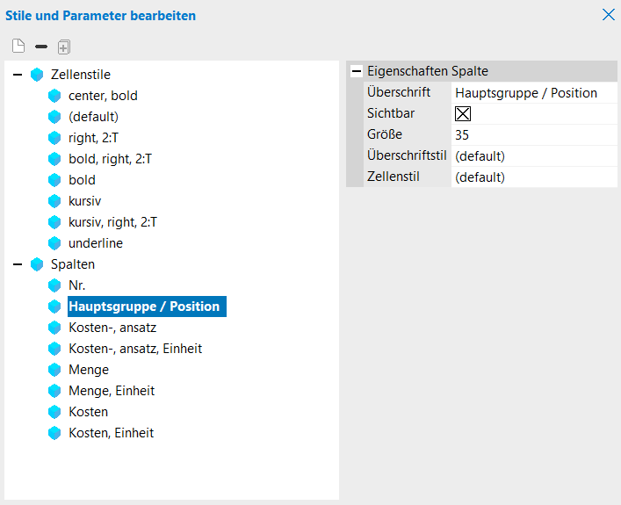
Task: Click the hexagon icon beside Spalten
Action: pyautogui.click(x=37, y=264)
